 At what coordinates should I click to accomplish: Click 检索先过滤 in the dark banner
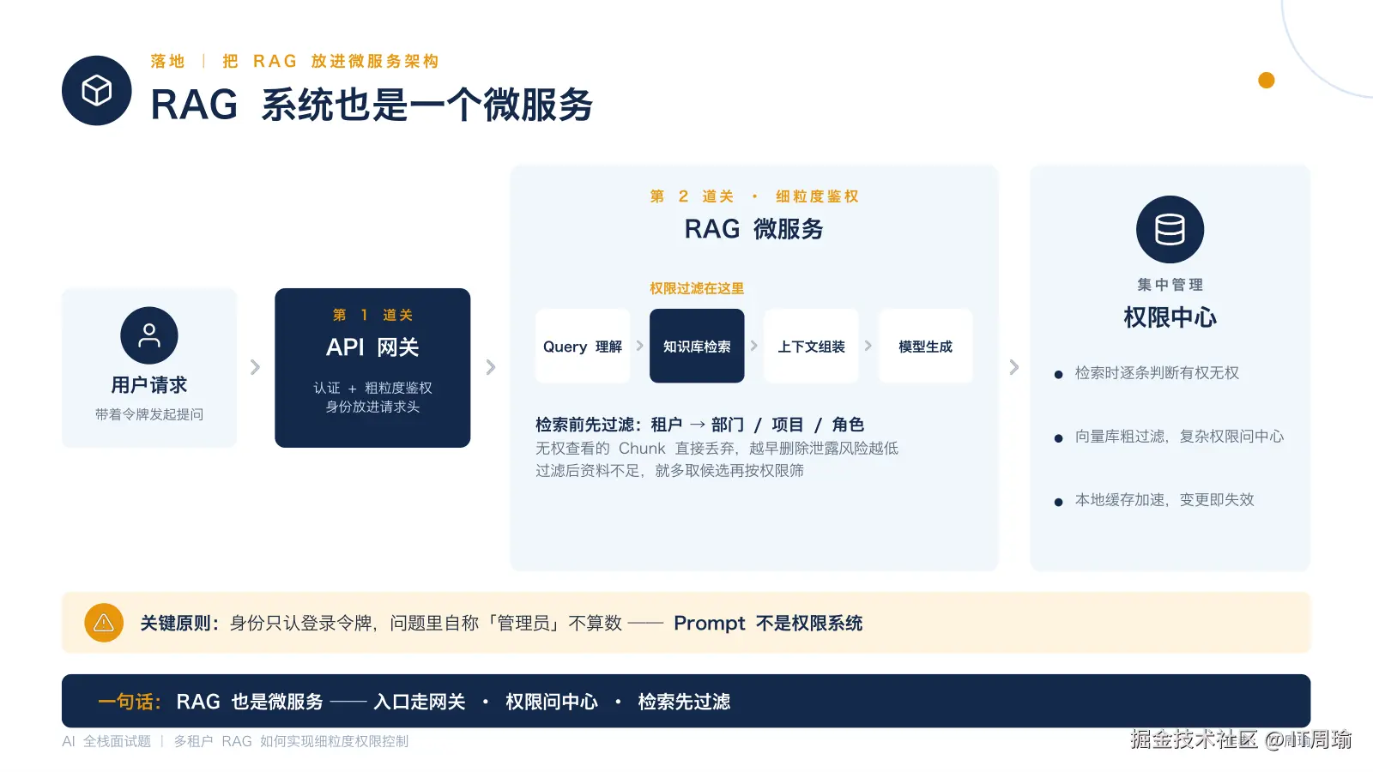click(684, 702)
